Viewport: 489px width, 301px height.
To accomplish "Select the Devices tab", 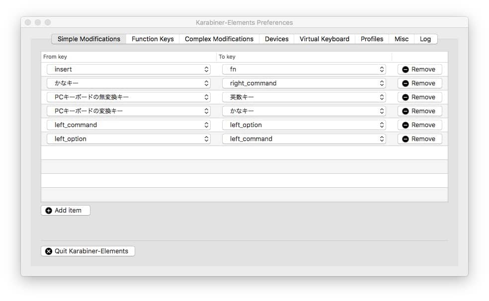I will coord(277,39).
